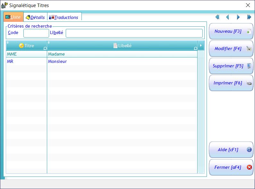Select the MME cell
Image resolution: width=255 pixels, height=189 pixels.
pos(27,54)
